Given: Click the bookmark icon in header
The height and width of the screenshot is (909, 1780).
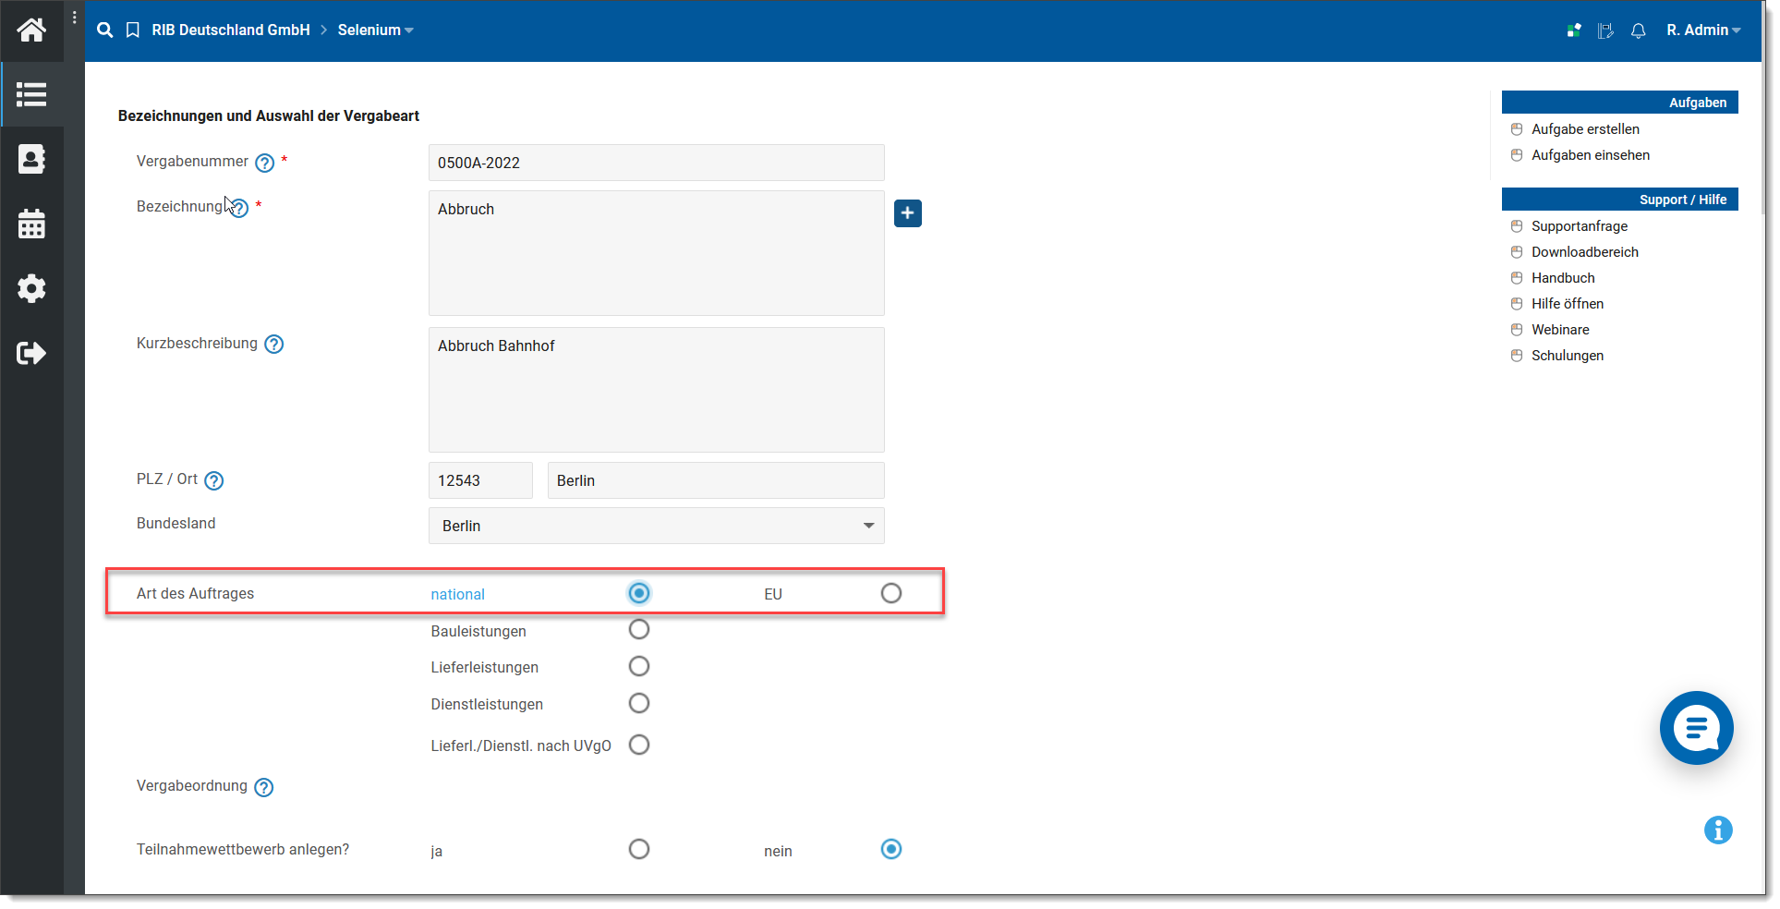Looking at the screenshot, I should pos(133,30).
